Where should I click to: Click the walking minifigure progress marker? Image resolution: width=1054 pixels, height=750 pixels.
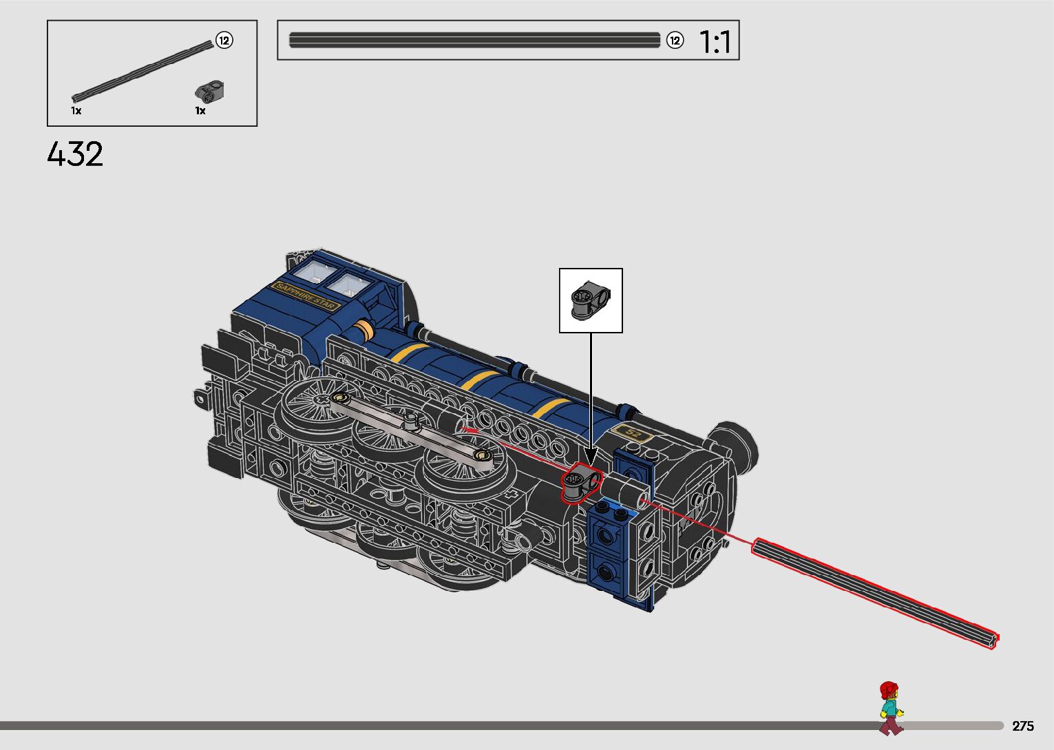click(890, 708)
